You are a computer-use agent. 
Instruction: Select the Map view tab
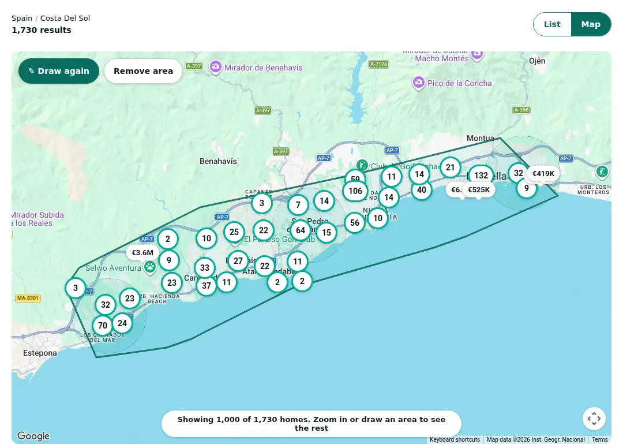pos(591,24)
